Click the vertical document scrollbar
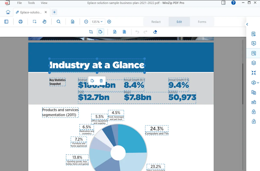 243,84
